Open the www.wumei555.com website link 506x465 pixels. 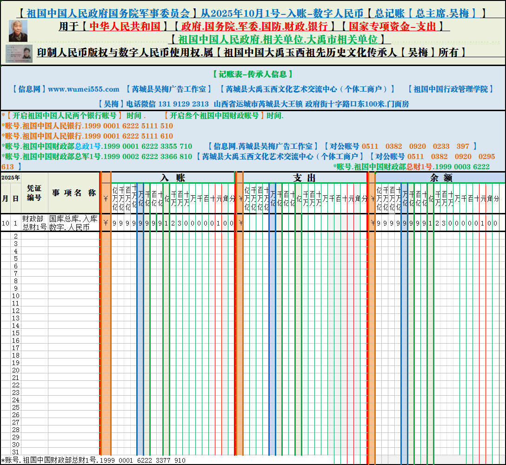(x=84, y=89)
